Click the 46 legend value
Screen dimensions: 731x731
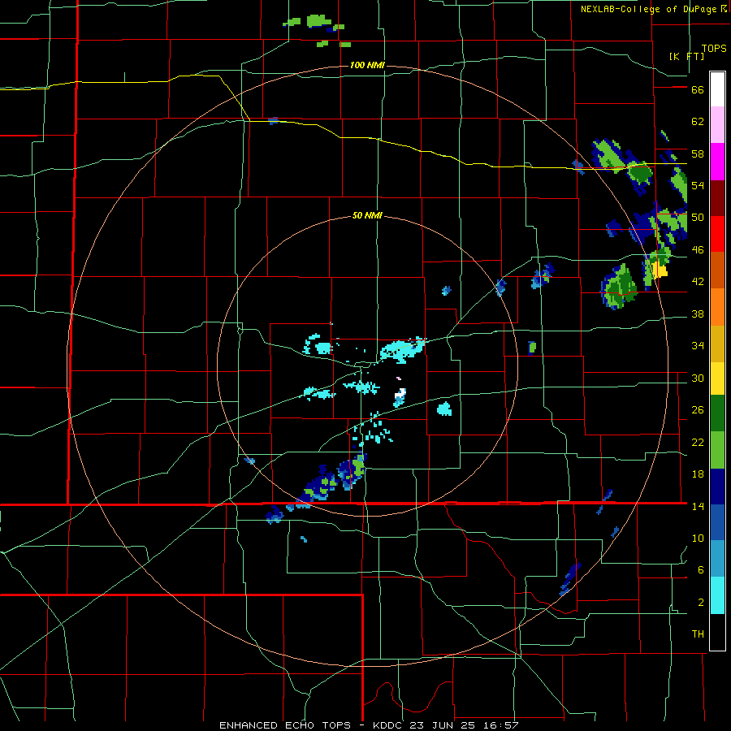pyautogui.click(x=698, y=250)
